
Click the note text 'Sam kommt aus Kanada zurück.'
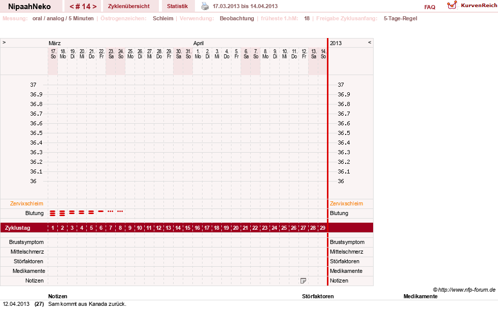coord(87,304)
